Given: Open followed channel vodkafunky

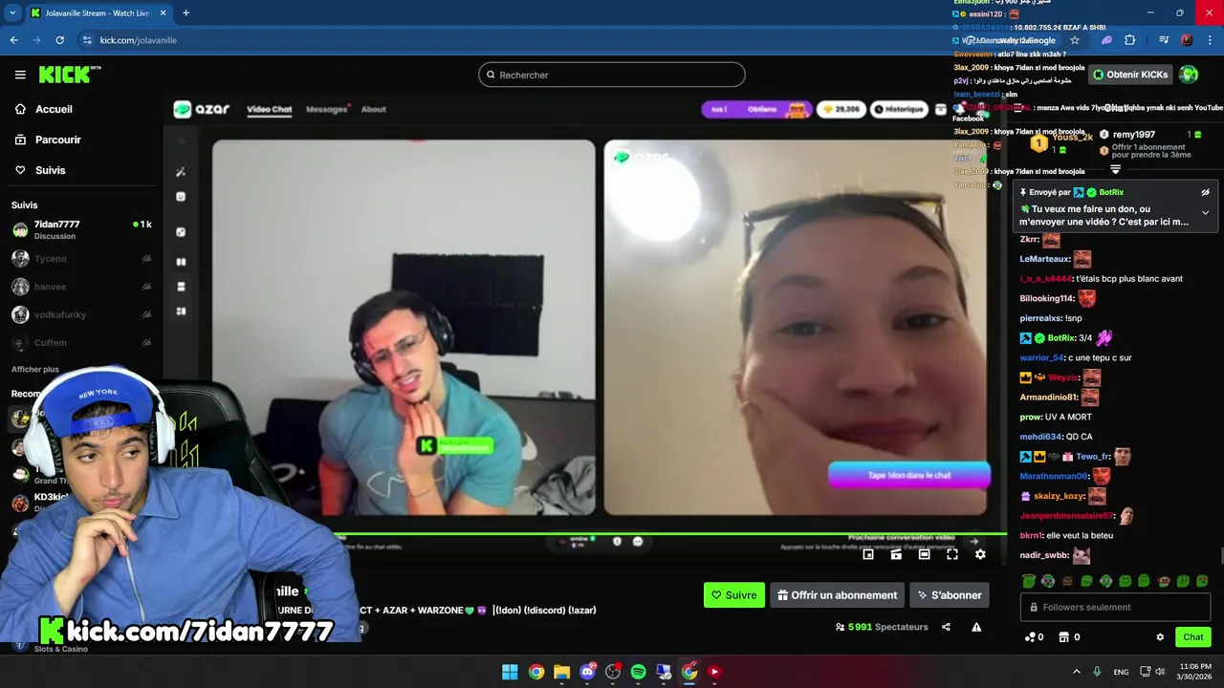Looking at the screenshot, I should coord(81,314).
